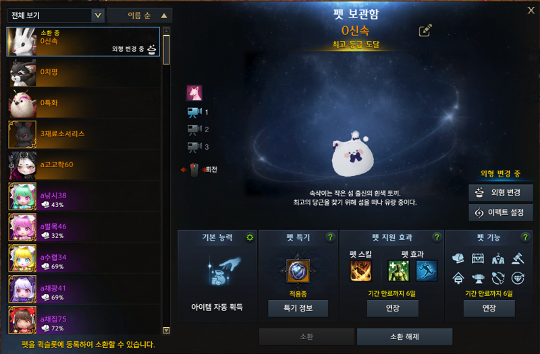Click the 특기 정보 button
Screen dimensions: 540x354
(x=298, y=308)
